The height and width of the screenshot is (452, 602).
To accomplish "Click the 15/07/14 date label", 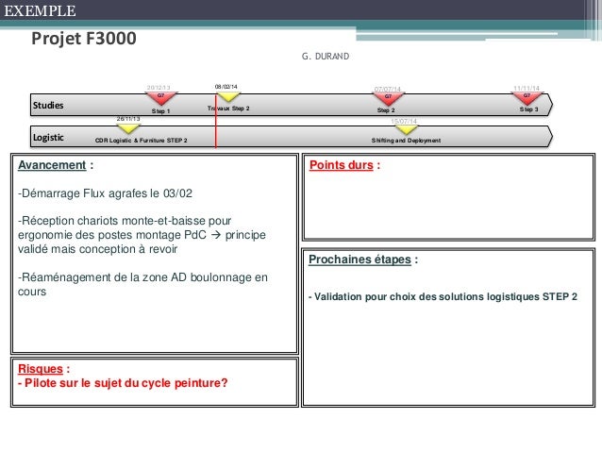I will (x=404, y=121).
